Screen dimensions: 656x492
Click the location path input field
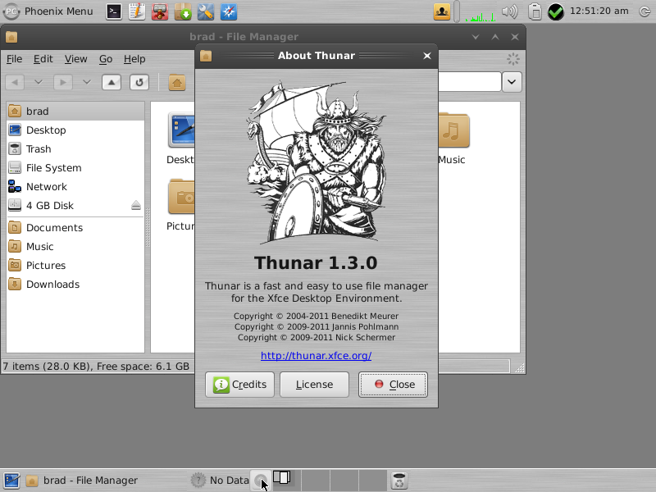469,82
